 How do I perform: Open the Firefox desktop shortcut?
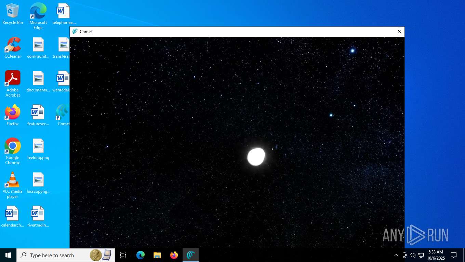[x=13, y=115]
